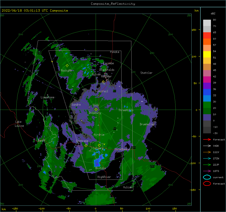Select yellow diamond marker above RockyMH
Viewport: 226px width, 212px height.
[67, 66]
